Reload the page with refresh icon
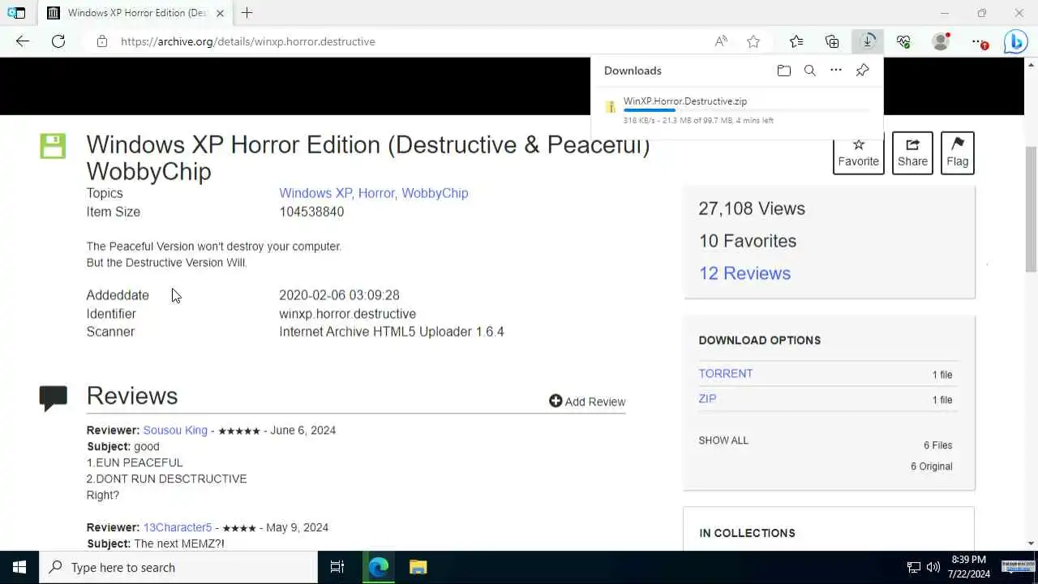 (58, 41)
